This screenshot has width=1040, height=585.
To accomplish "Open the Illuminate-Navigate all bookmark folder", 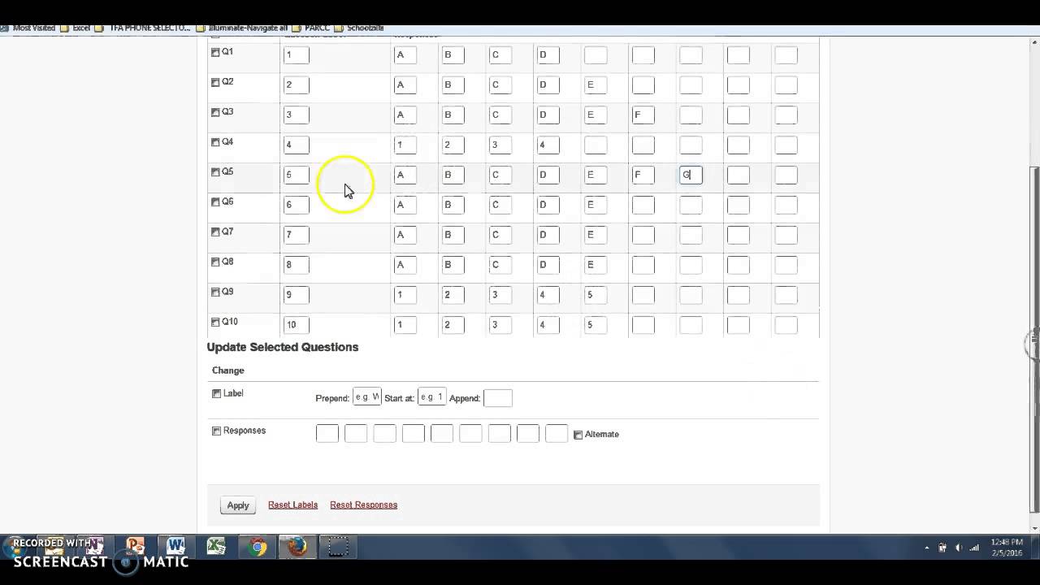I will (242, 28).
